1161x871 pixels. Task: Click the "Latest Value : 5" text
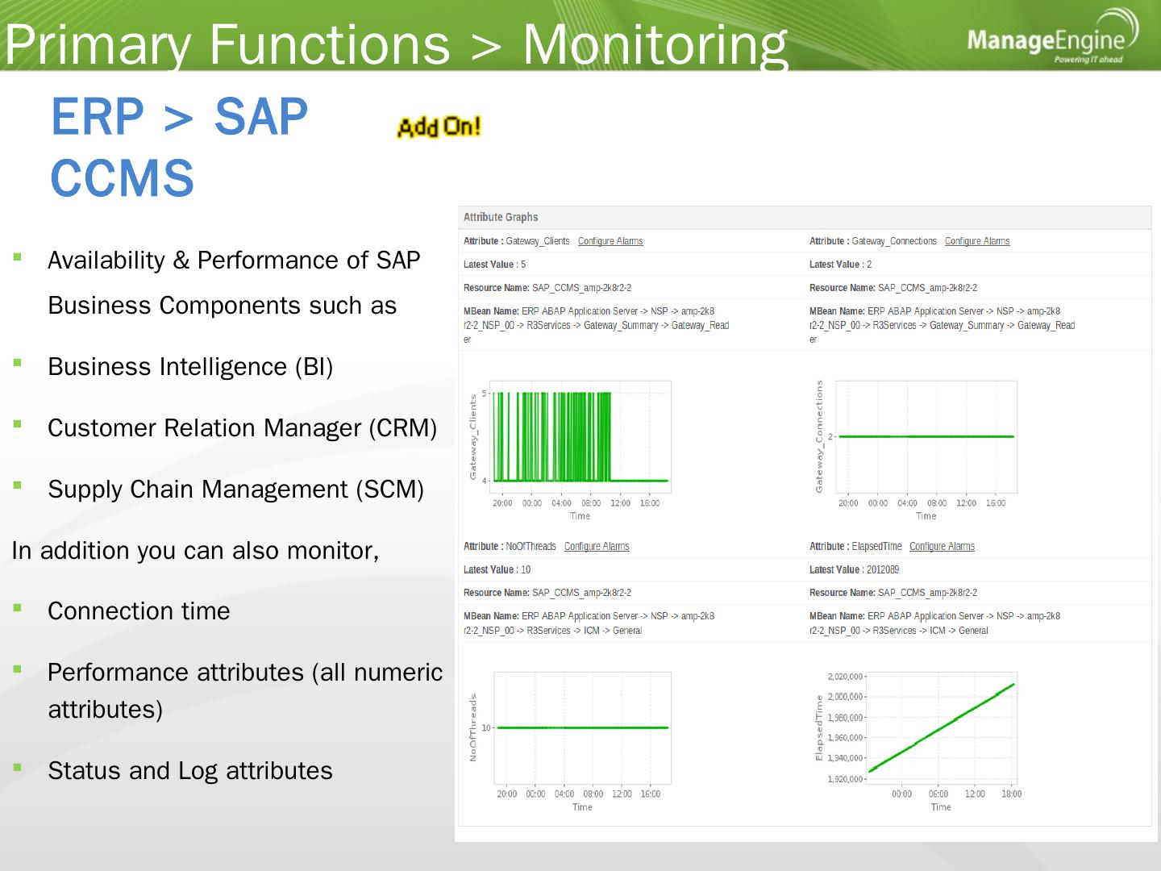click(494, 265)
